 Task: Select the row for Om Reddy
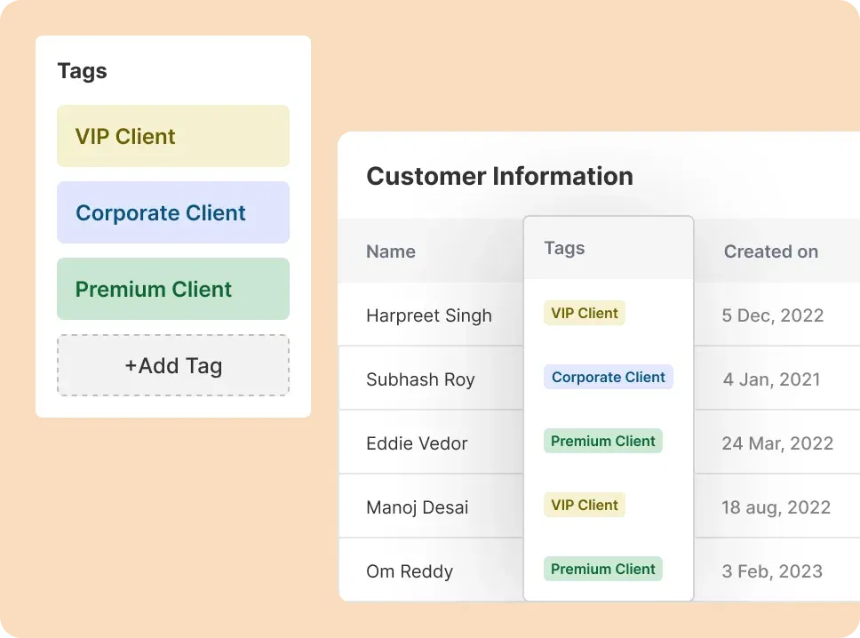coord(410,570)
